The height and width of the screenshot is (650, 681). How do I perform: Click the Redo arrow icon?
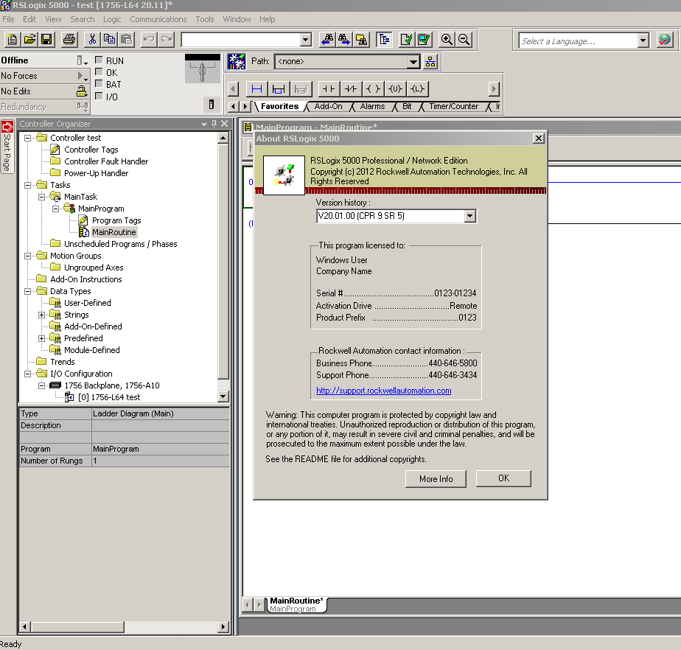tap(167, 40)
